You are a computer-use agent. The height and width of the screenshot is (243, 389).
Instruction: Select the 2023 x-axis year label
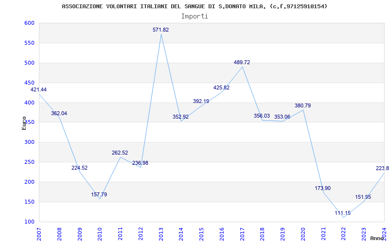[x=364, y=234]
